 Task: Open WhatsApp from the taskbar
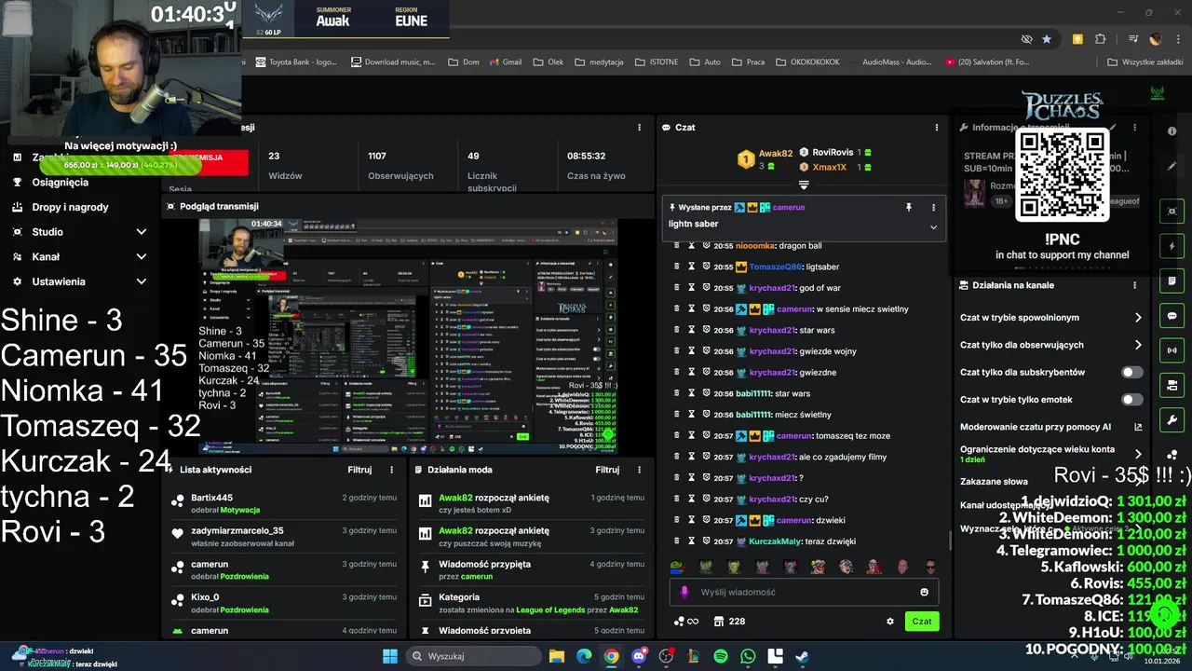point(748,656)
